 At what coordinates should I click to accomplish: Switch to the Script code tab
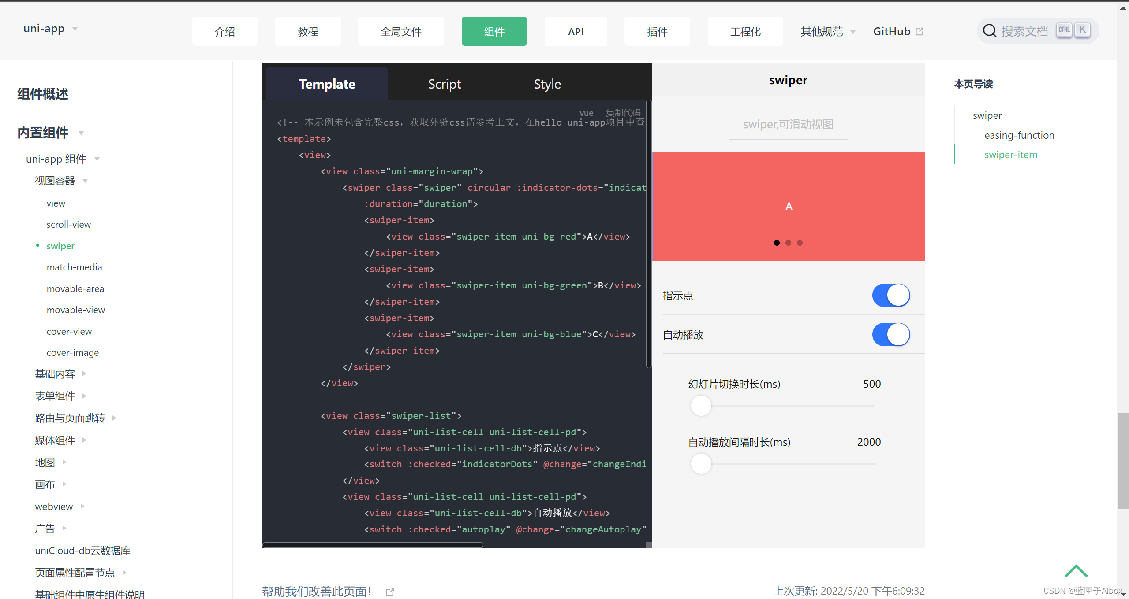[x=444, y=84]
